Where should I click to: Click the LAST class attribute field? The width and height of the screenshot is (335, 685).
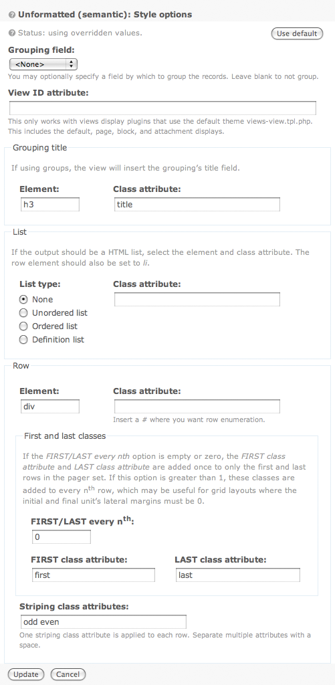[x=238, y=575]
